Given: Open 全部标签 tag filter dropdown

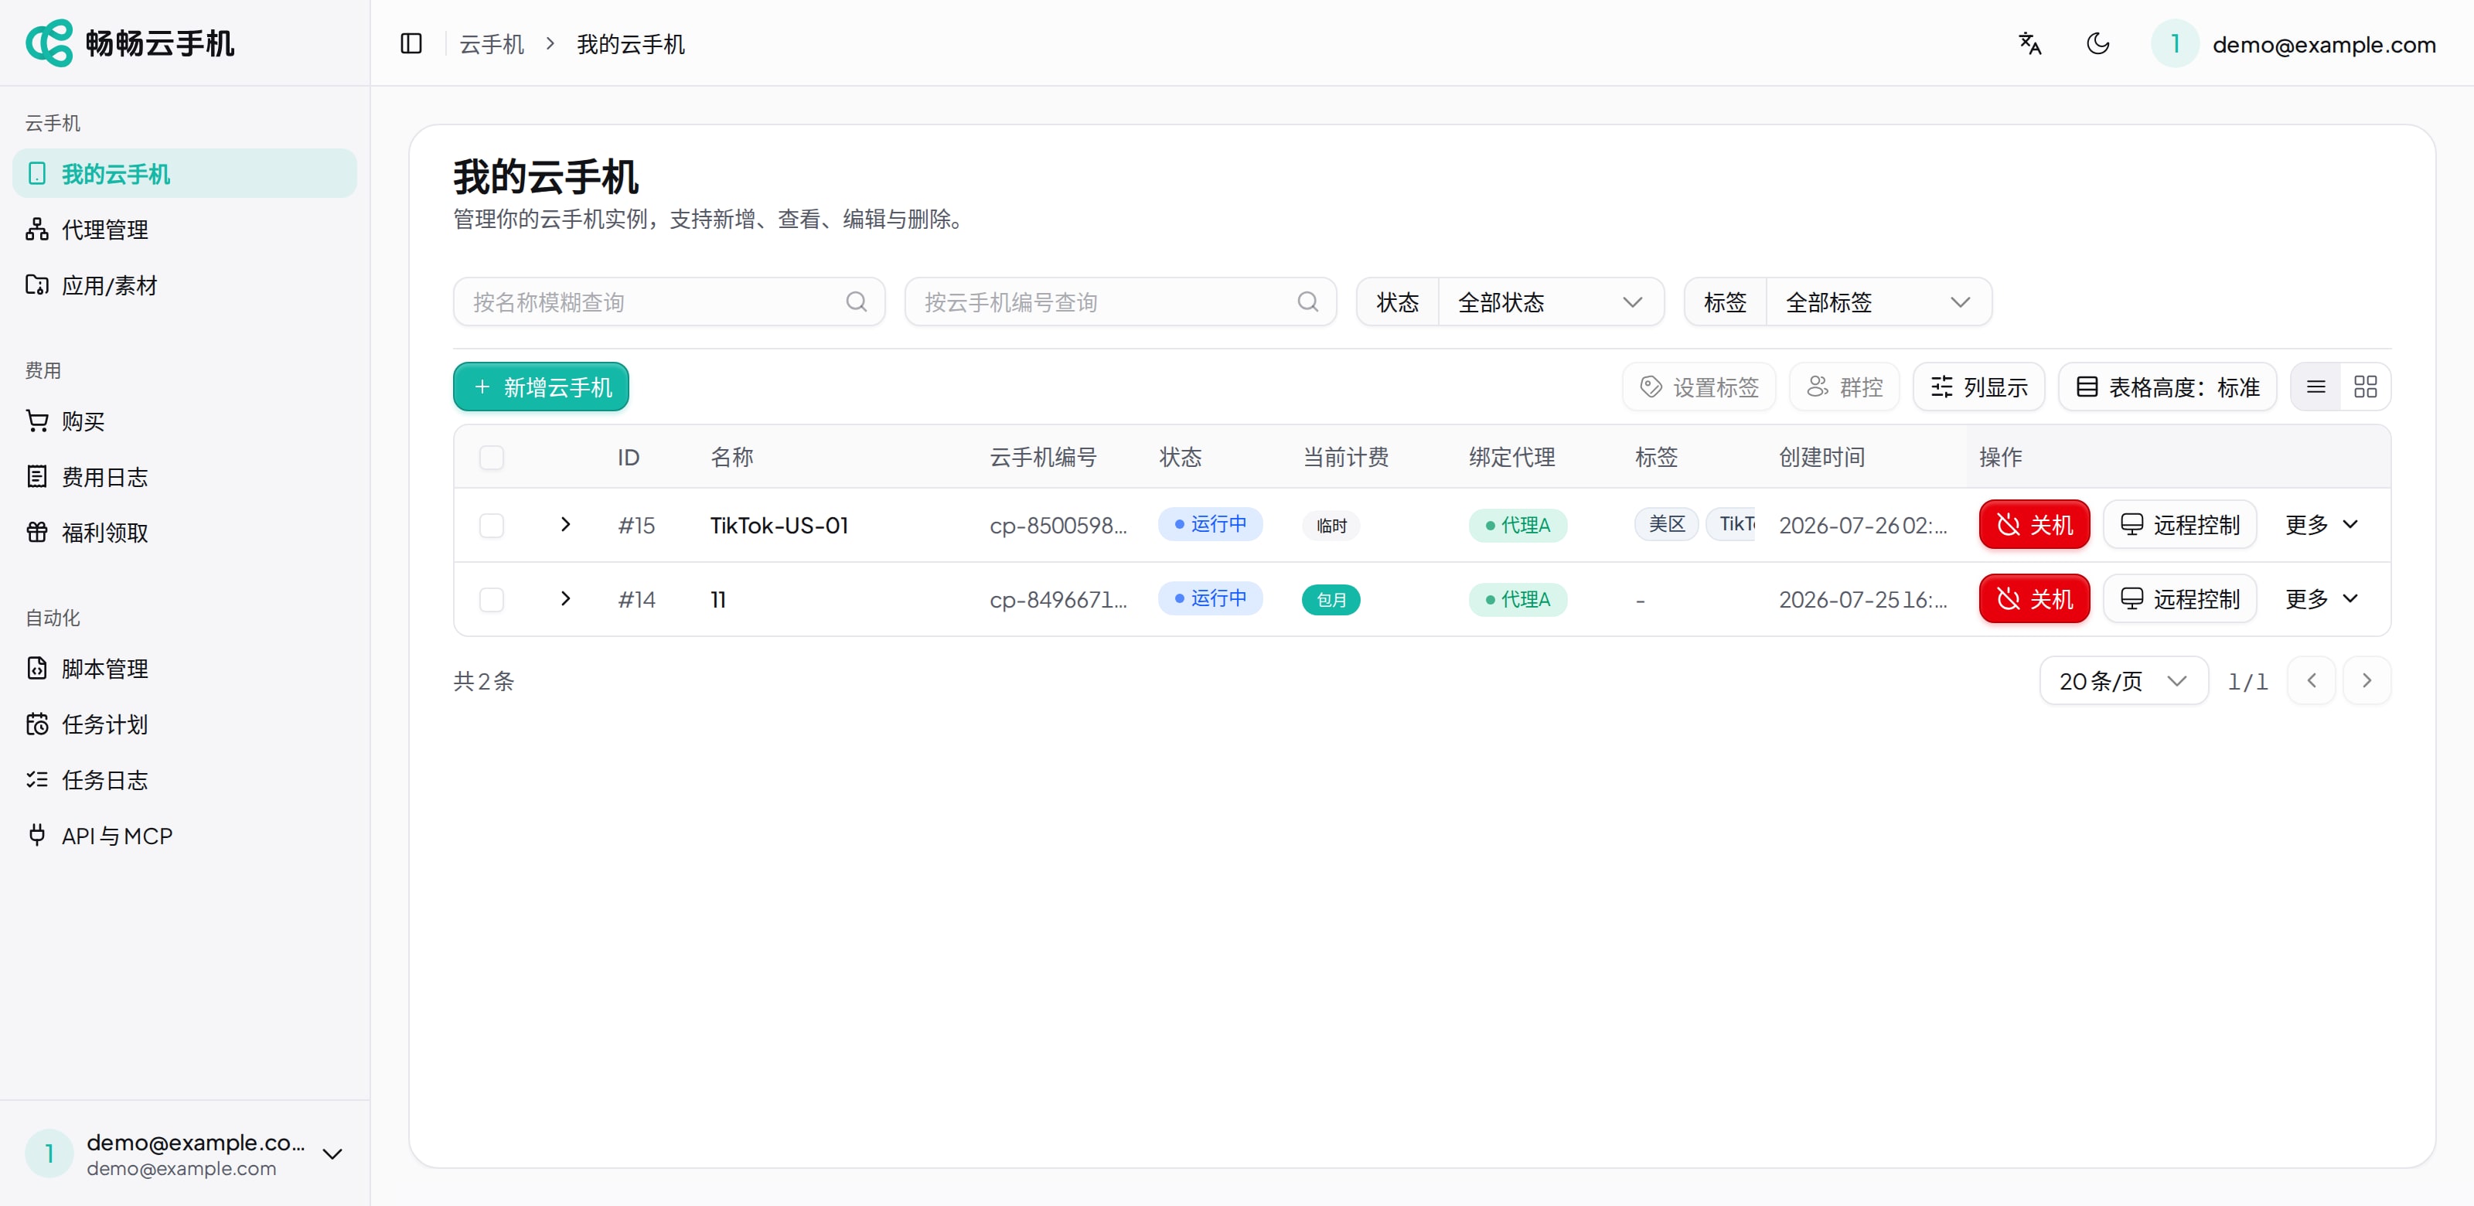Looking at the screenshot, I should click(1878, 301).
